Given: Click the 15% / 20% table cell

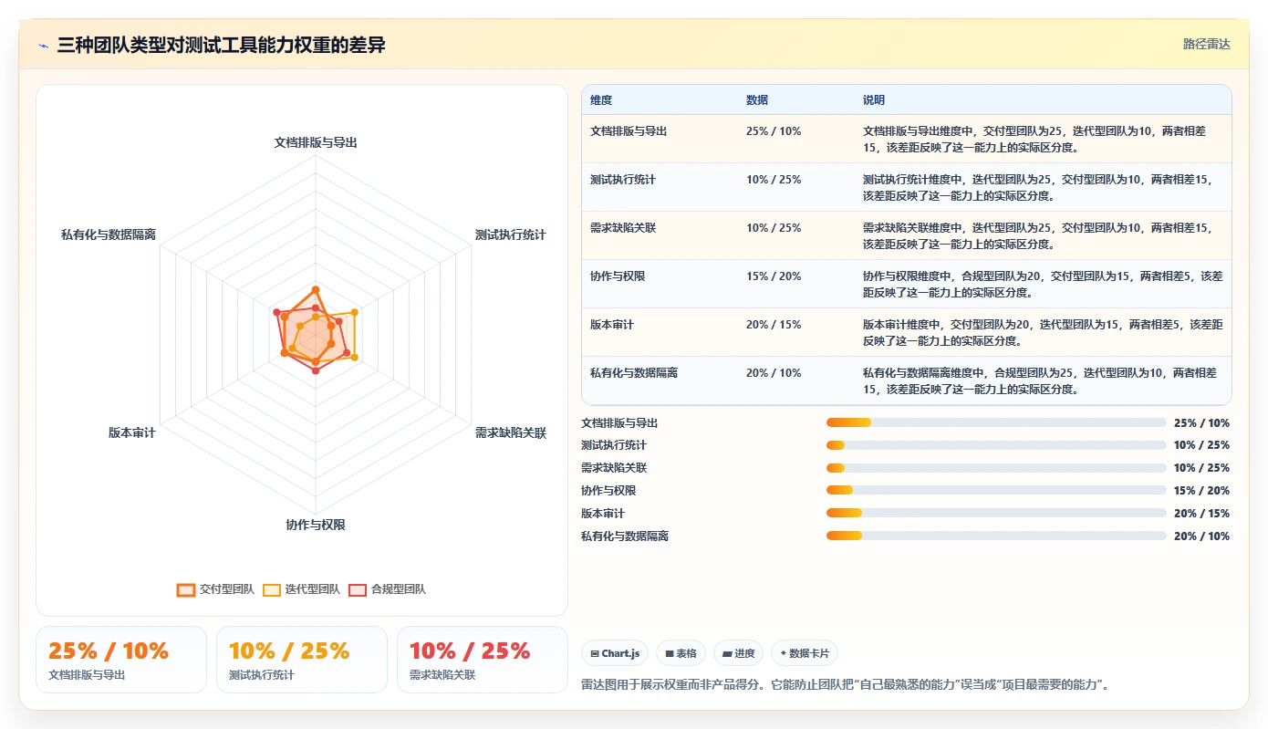Looking at the screenshot, I should (774, 276).
